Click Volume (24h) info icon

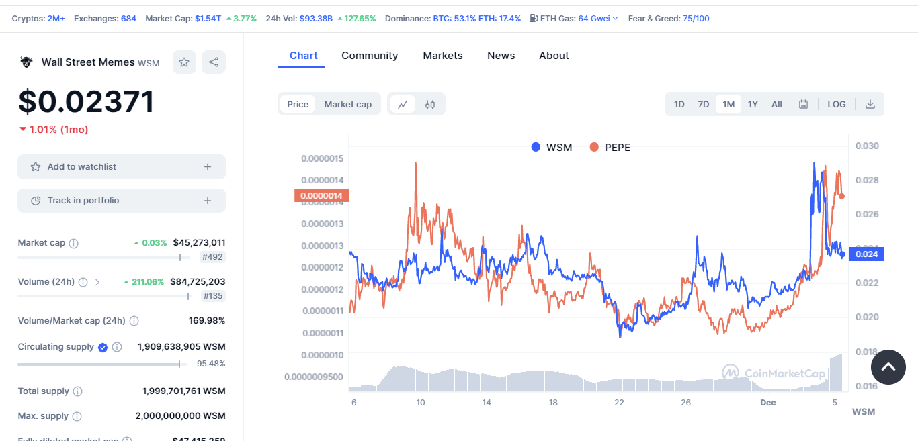coord(83,282)
